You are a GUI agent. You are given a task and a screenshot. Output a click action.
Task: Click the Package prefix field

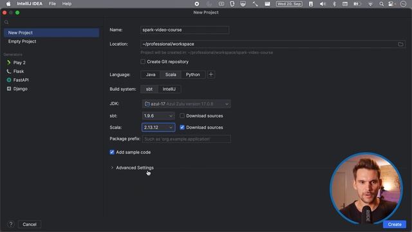coord(186,139)
